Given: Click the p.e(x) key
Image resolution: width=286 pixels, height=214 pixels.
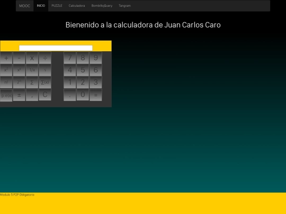Looking at the screenshot, I should pos(6,95).
